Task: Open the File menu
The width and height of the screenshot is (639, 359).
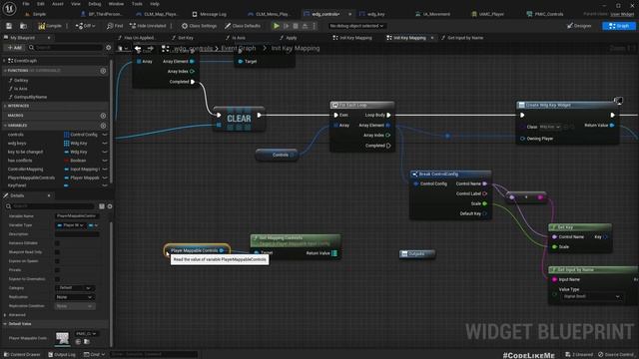Action: click(26, 4)
